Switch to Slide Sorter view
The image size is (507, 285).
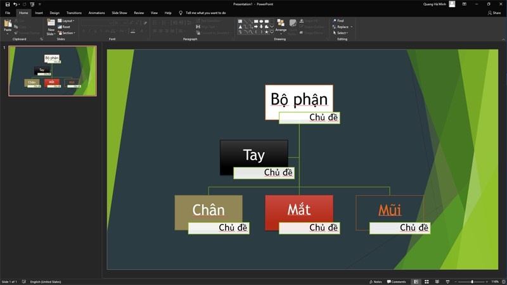coord(427,281)
